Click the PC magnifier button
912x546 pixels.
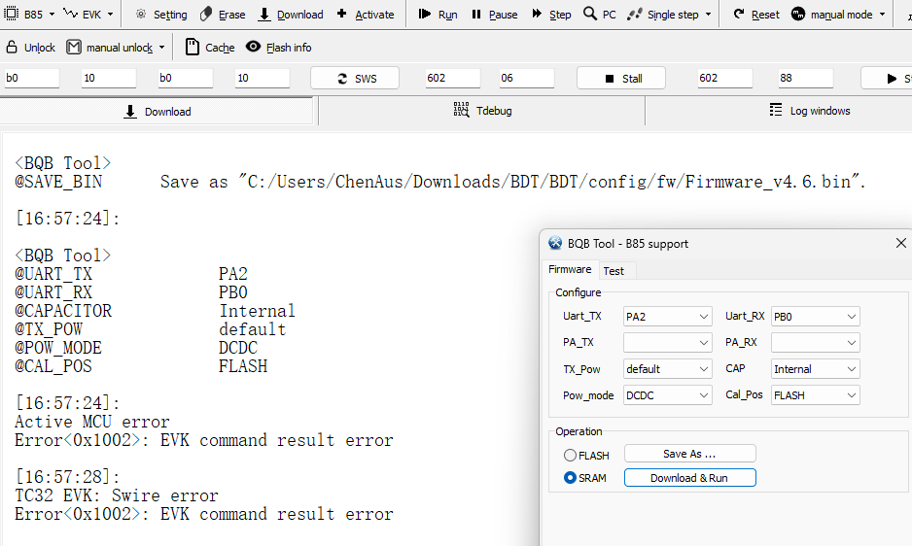pyautogui.click(x=600, y=14)
